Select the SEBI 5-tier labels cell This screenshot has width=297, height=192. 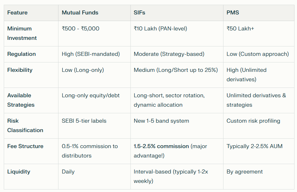[84, 121]
